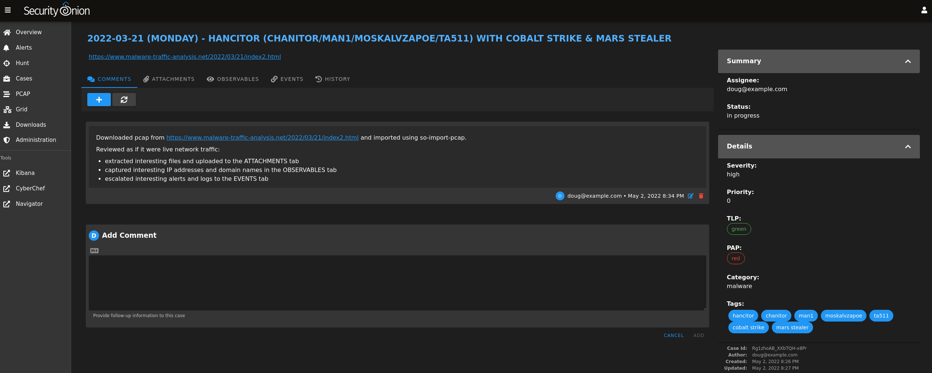Switch to the Comments tab
The width and height of the screenshot is (932, 373).
[x=109, y=79]
